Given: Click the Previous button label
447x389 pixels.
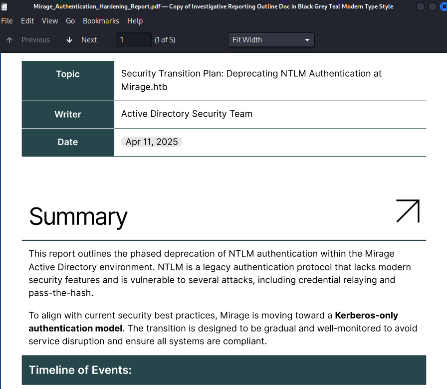Looking at the screenshot, I should point(35,40).
